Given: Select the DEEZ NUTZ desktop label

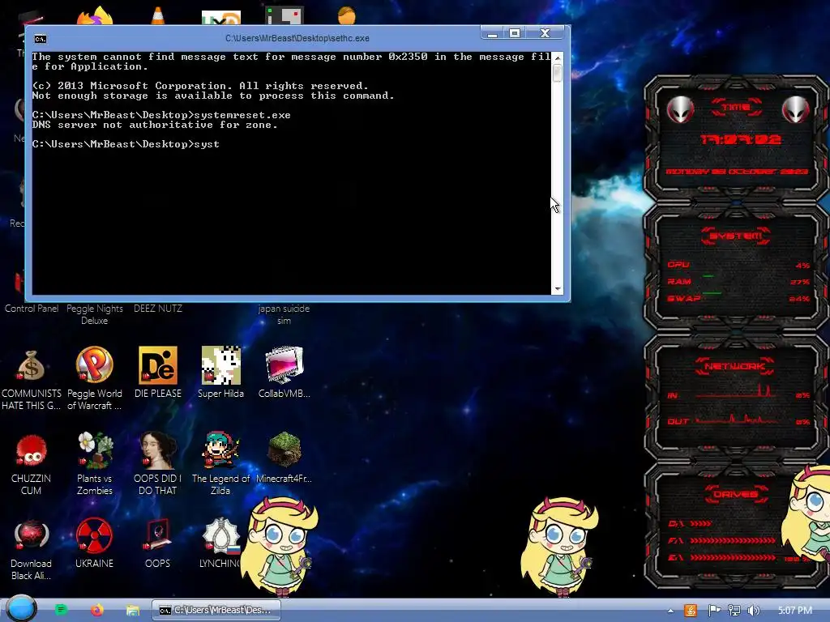Looking at the screenshot, I should [158, 309].
